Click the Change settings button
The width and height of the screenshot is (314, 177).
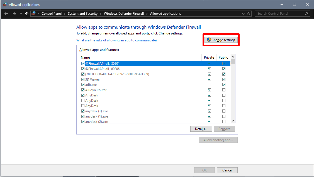221,40
